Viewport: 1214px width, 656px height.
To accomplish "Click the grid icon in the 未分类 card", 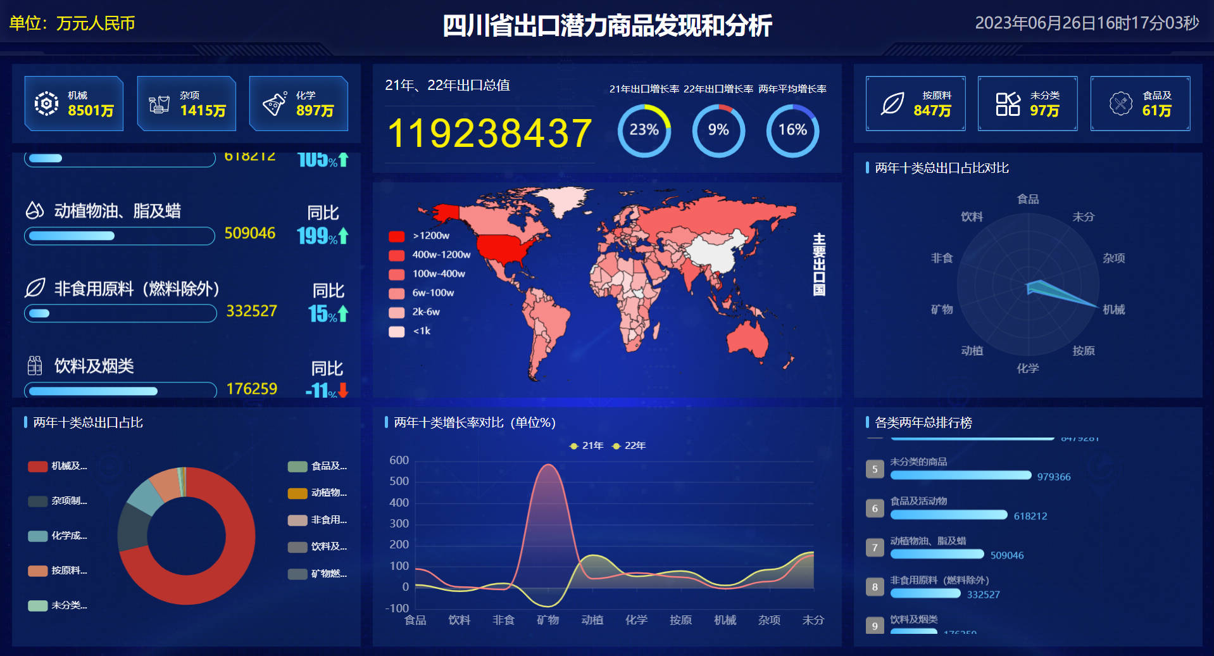I will point(1008,104).
